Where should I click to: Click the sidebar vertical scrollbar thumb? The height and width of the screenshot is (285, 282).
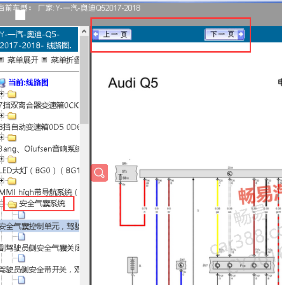coord(84,80)
